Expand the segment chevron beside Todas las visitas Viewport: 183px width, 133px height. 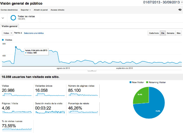(3, 18)
